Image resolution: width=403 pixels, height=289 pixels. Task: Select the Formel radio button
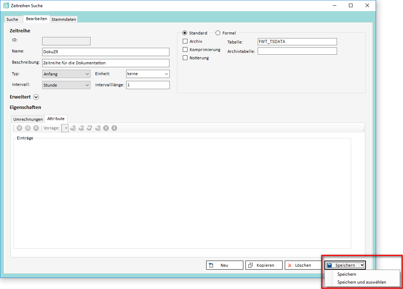pyautogui.click(x=218, y=33)
